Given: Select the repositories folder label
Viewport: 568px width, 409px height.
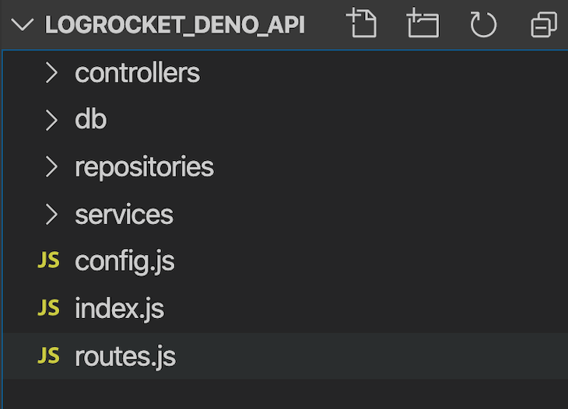Looking at the screenshot, I should click(144, 168).
